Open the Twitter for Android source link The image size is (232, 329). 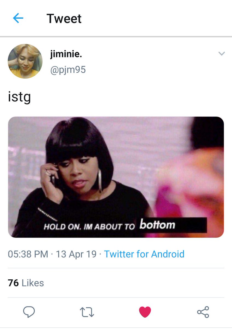click(x=144, y=254)
